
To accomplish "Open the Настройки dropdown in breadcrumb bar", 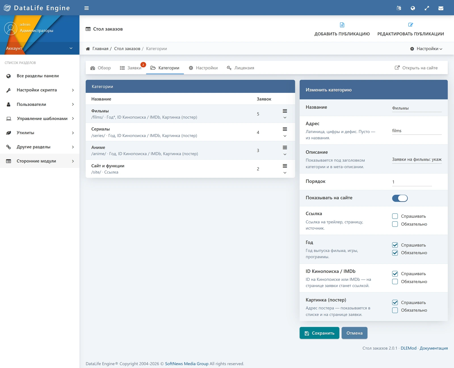I will [x=426, y=49].
